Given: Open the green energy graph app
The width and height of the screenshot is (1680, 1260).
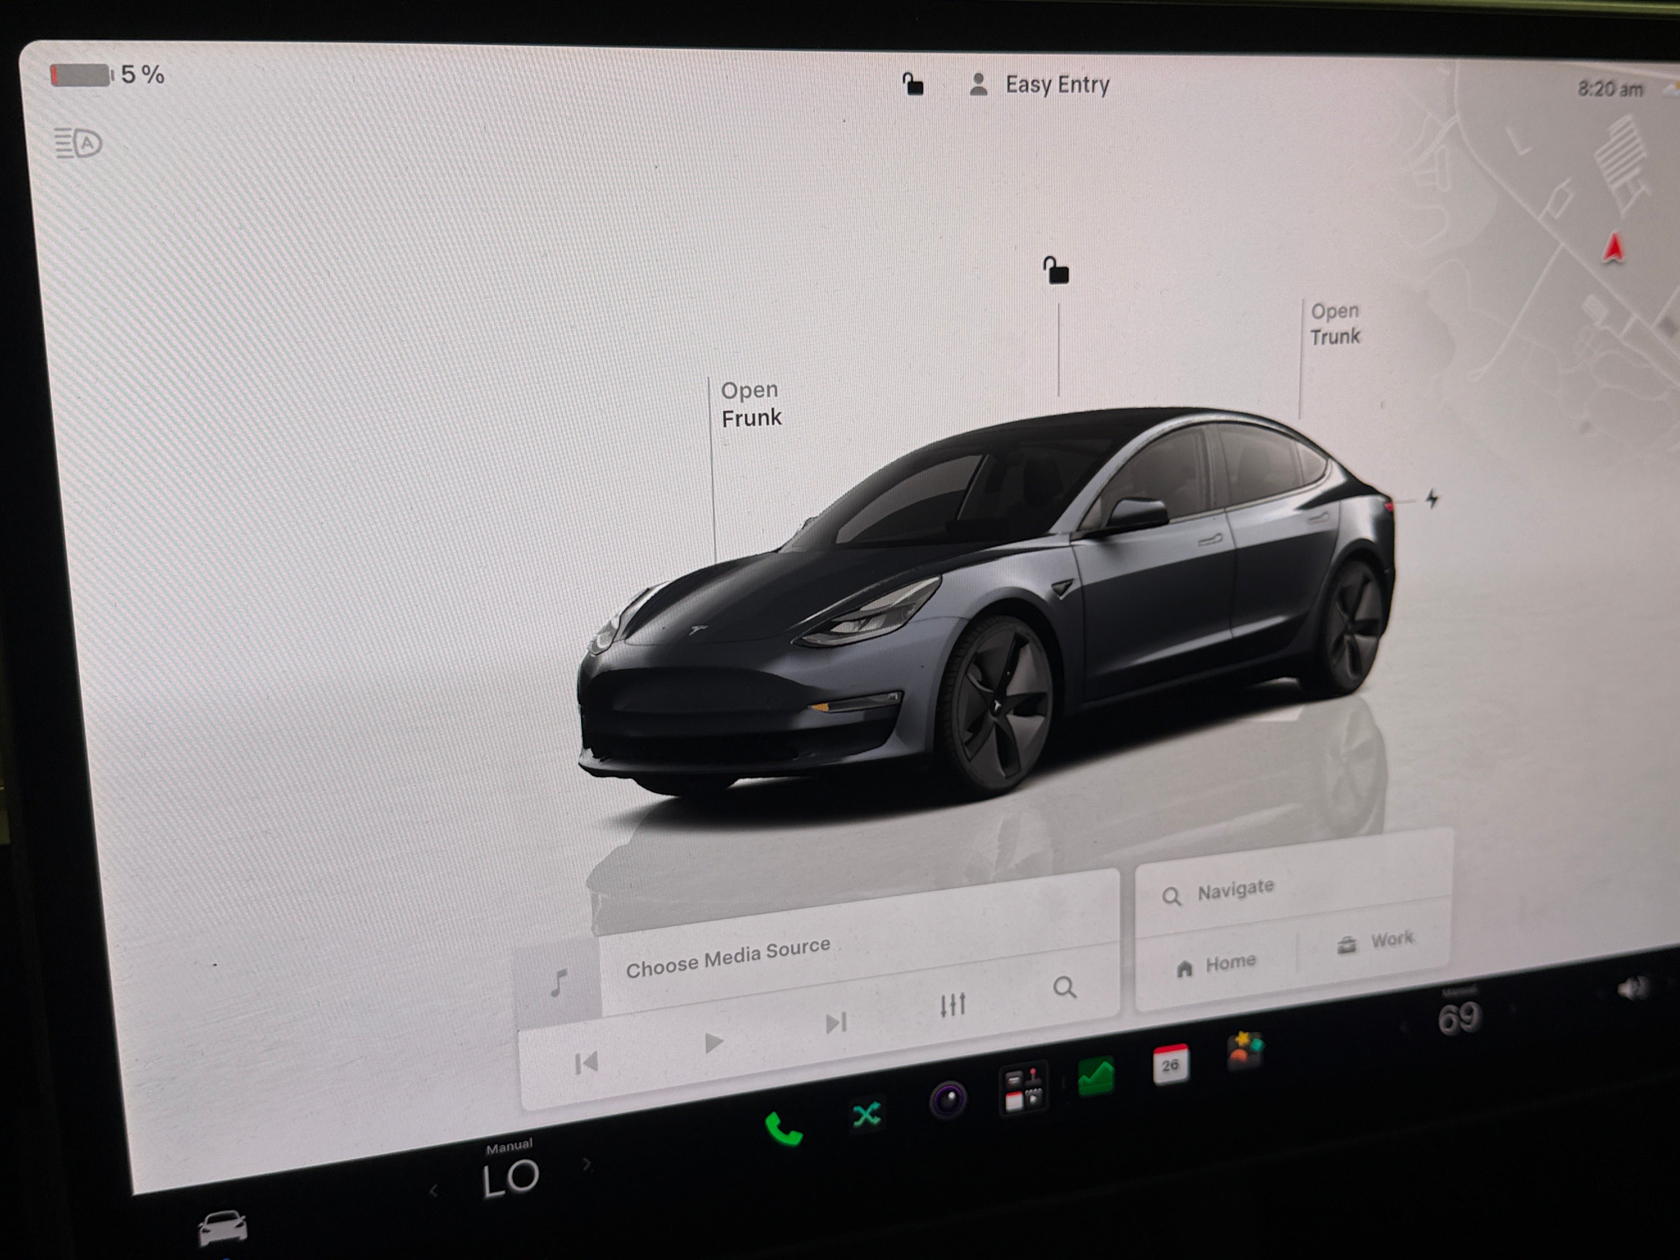Looking at the screenshot, I should coord(1096,1077).
